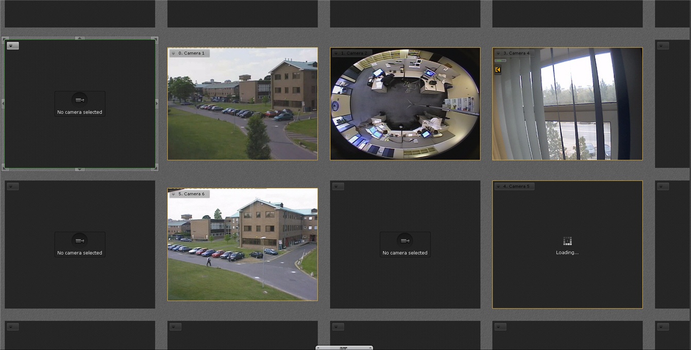Open the Camera 2 dropdown label
Screen dimensions: 691x350
[x=352, y=53]
